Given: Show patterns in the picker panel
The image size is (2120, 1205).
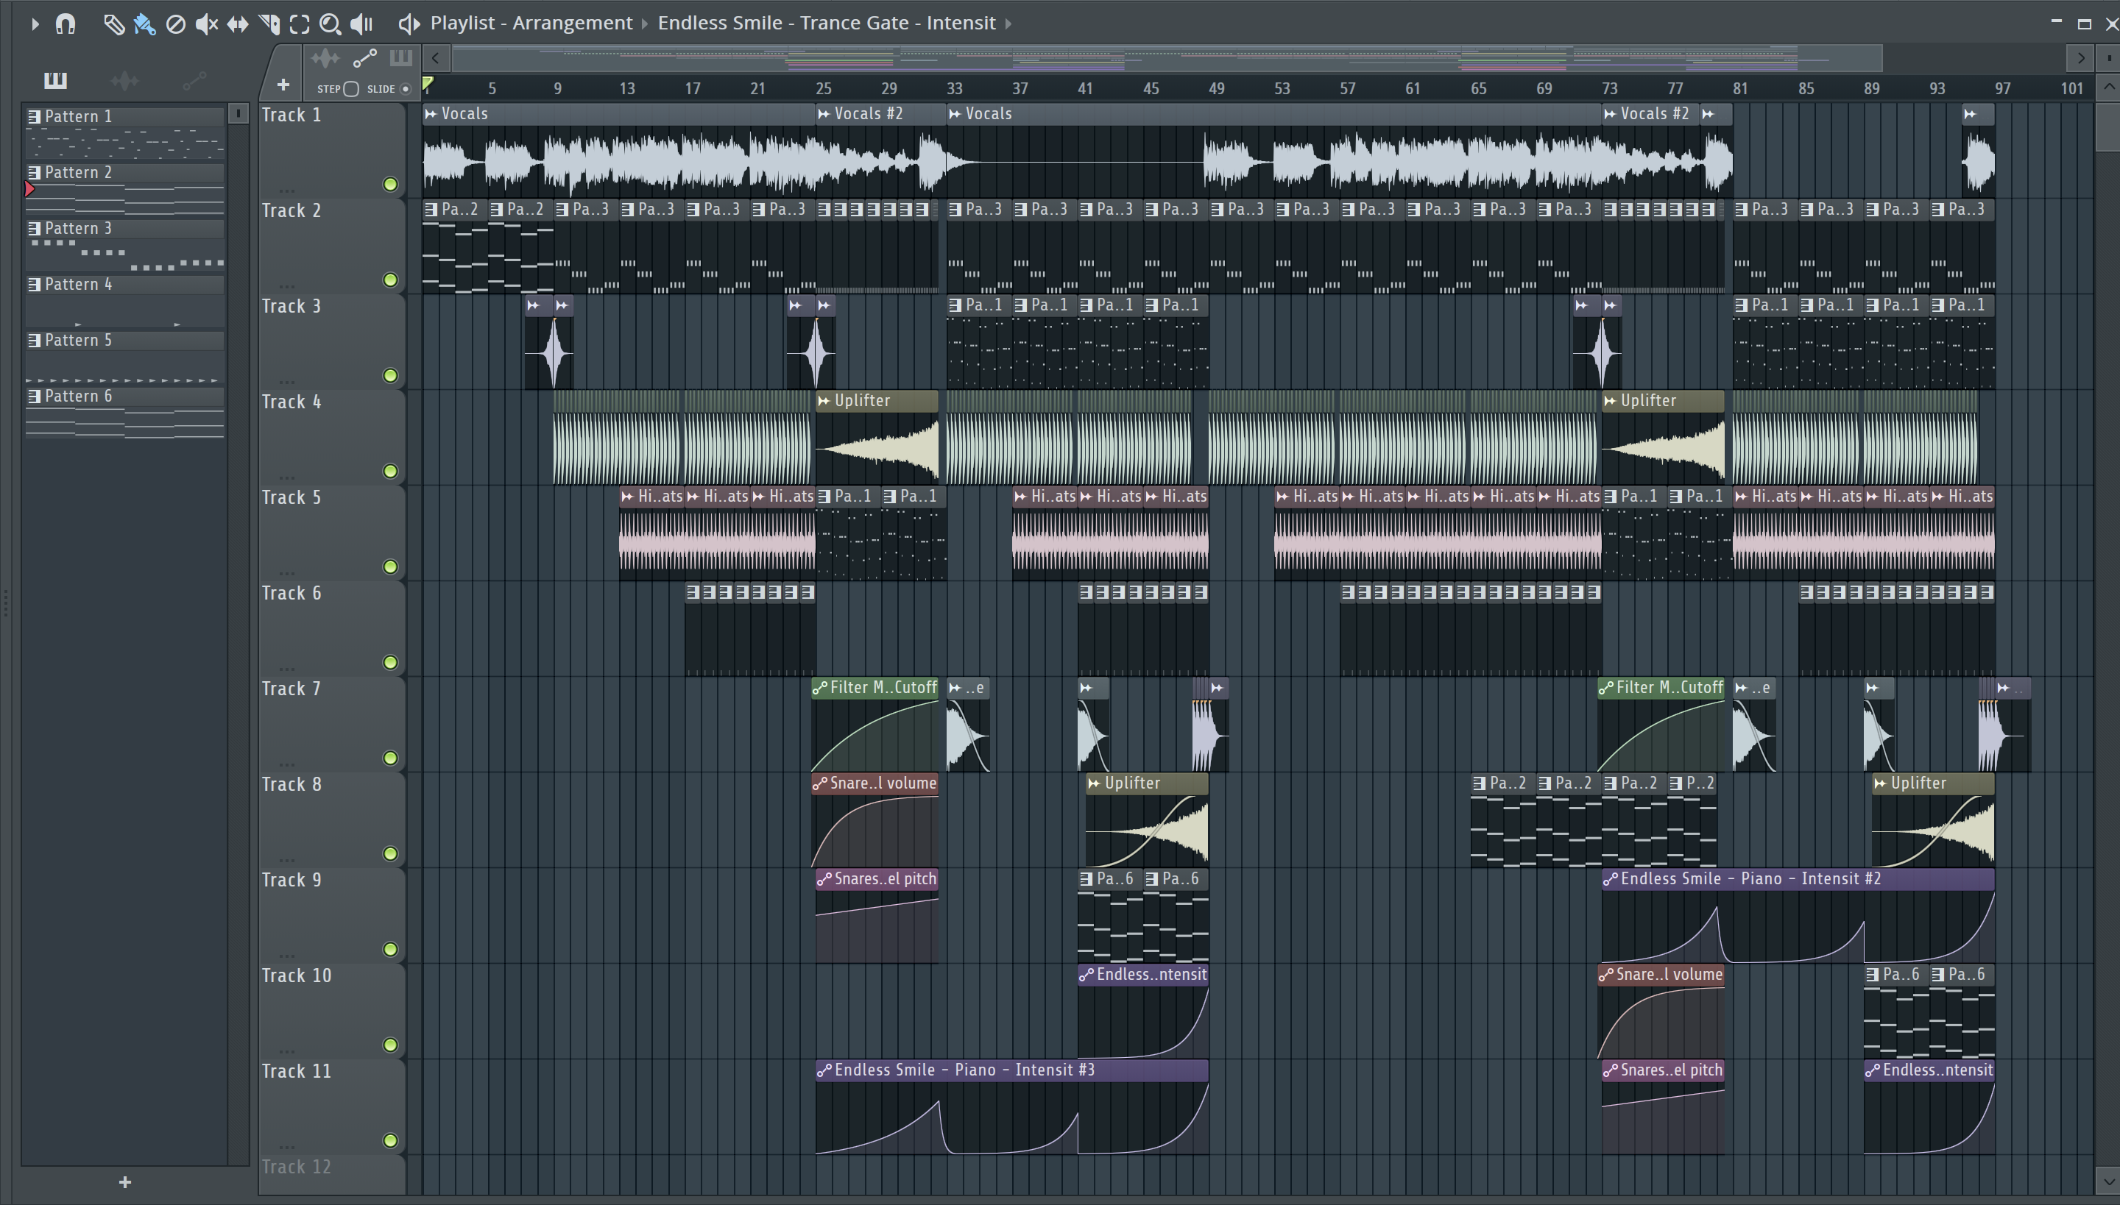Looking at the screenshot, I should (55, 80).
